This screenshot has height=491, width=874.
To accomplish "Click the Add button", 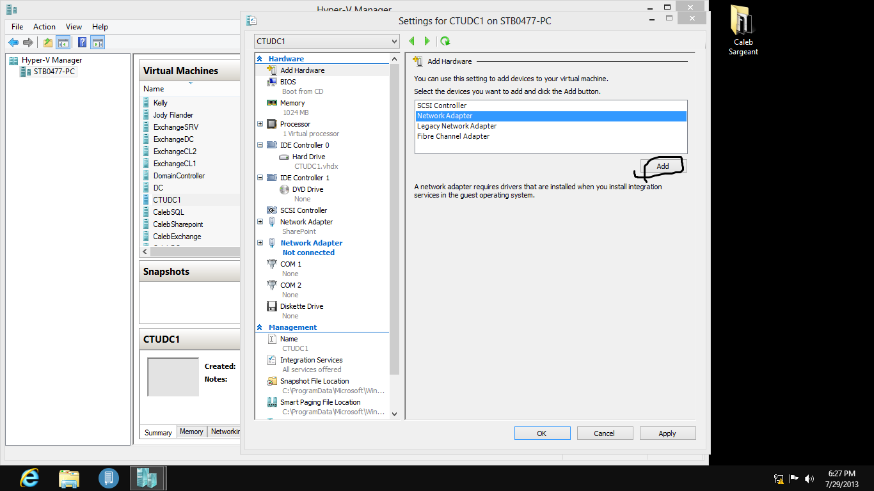I will pos(663,166).
